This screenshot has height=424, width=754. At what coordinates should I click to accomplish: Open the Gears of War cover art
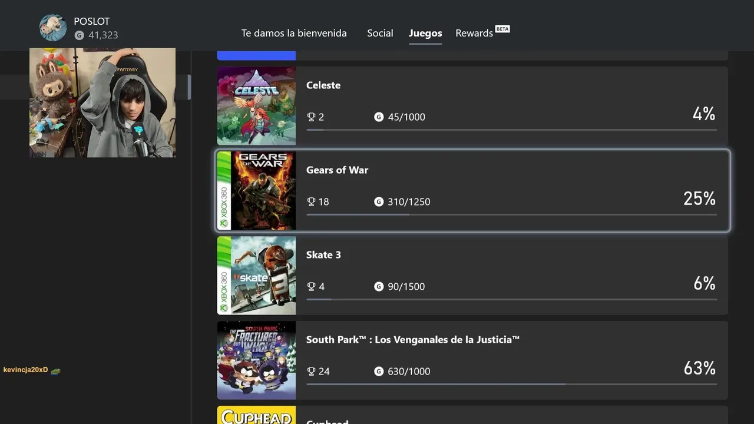point(256,191)
